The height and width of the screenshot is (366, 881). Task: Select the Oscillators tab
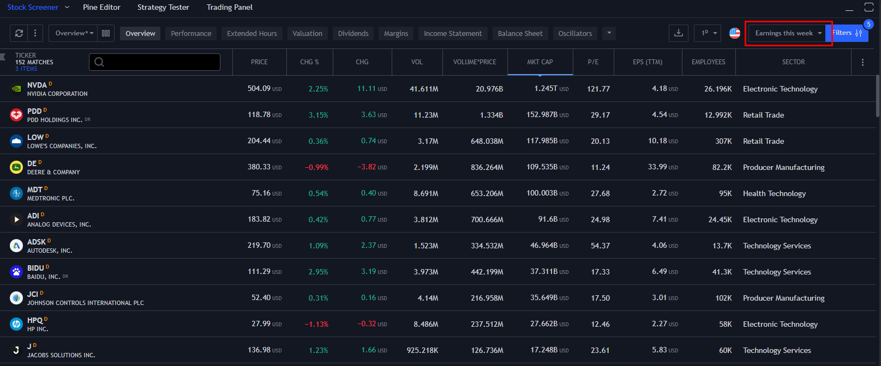coord(575,33)
